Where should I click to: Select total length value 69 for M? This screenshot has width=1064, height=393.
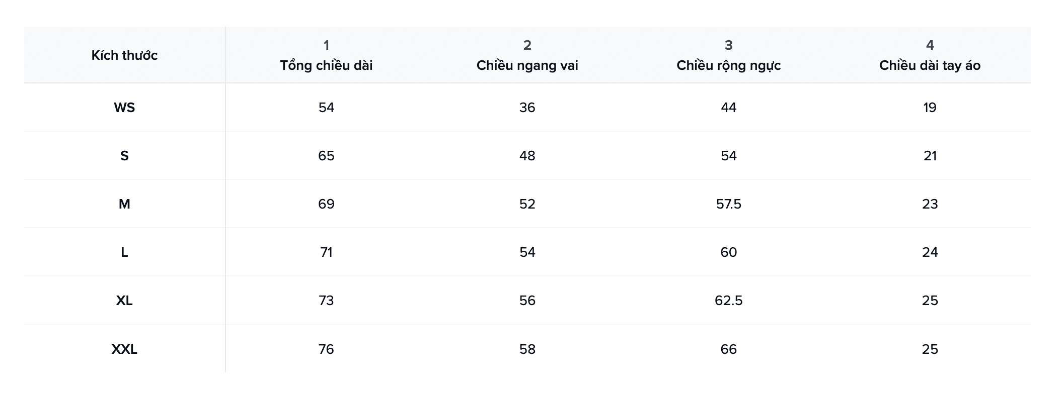point(326,204)
